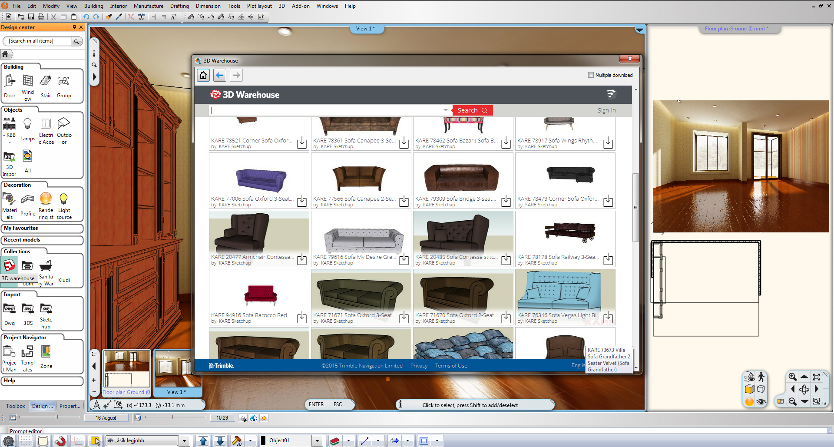Open the Manufacture menu
This screenshot has width=834, height=447.
148,6
